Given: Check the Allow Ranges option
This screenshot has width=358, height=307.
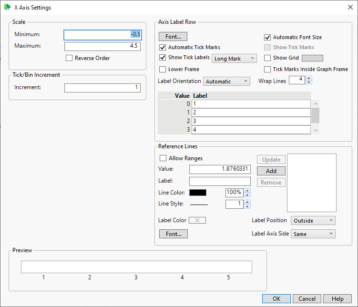Looking at the screenshot, I should point(163,158).
